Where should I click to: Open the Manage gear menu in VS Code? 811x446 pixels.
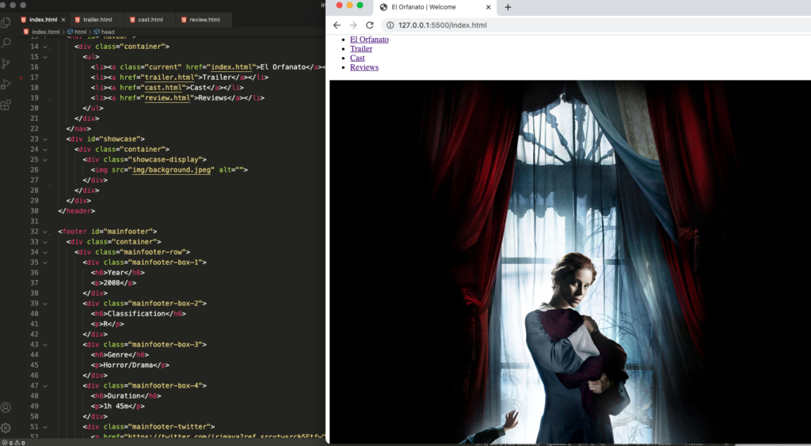pyautogui.click(x=6, y=428)
